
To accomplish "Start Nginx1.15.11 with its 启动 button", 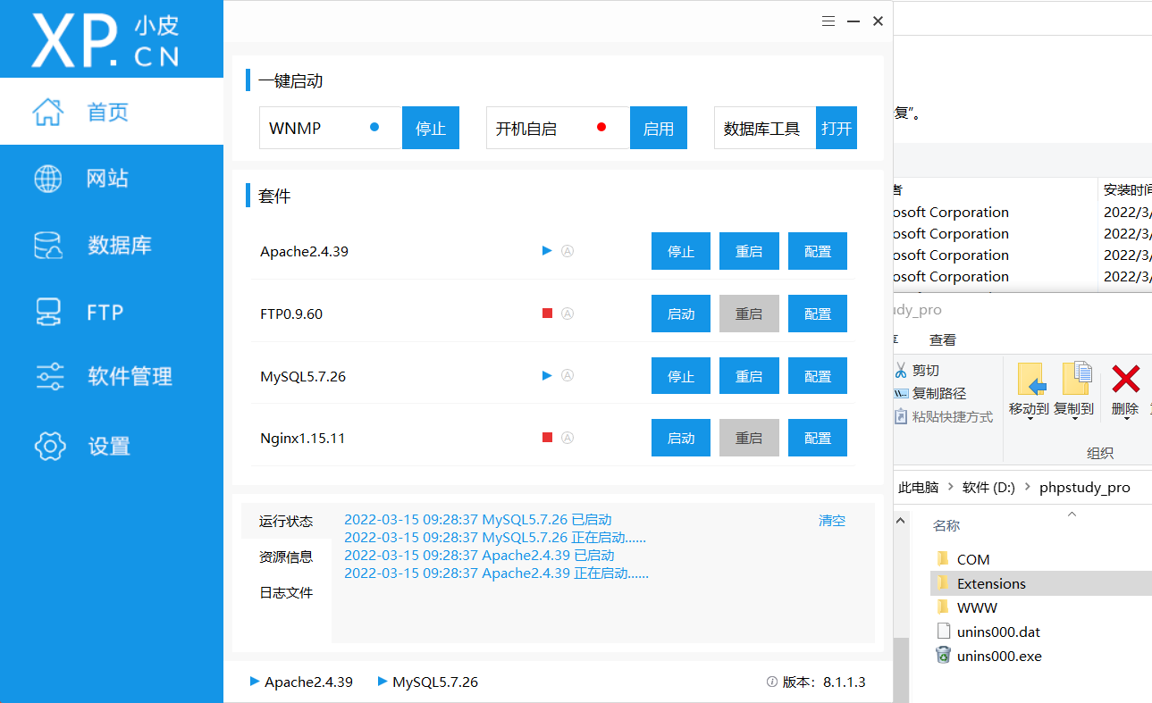I will click(x=680, y=438).
